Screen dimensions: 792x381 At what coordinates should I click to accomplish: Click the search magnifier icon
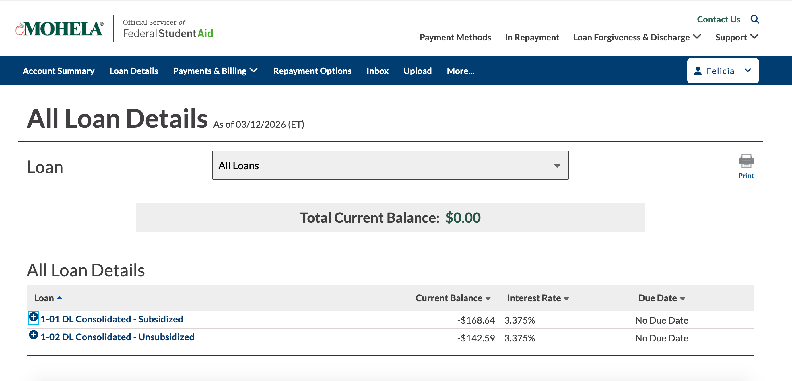click(754, 20)
